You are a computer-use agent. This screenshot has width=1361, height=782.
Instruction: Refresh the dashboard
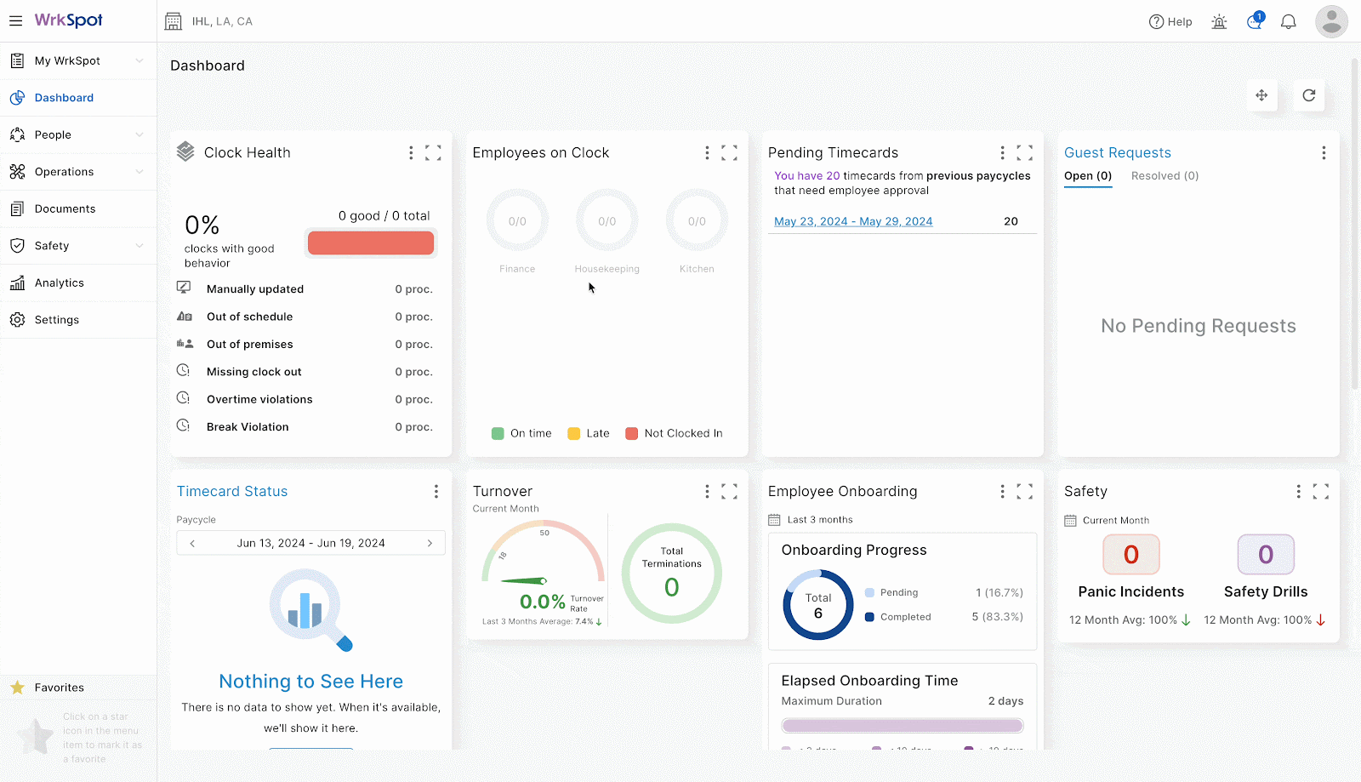(x=1308, y=95)
